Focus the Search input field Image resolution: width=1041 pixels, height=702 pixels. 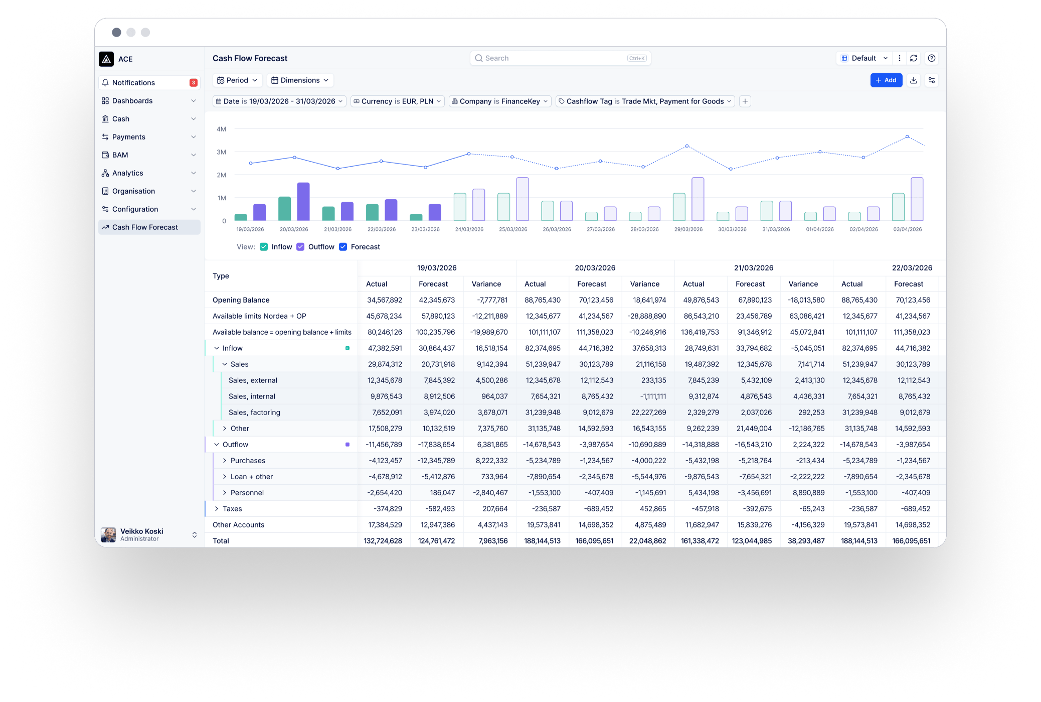point(560,58)
